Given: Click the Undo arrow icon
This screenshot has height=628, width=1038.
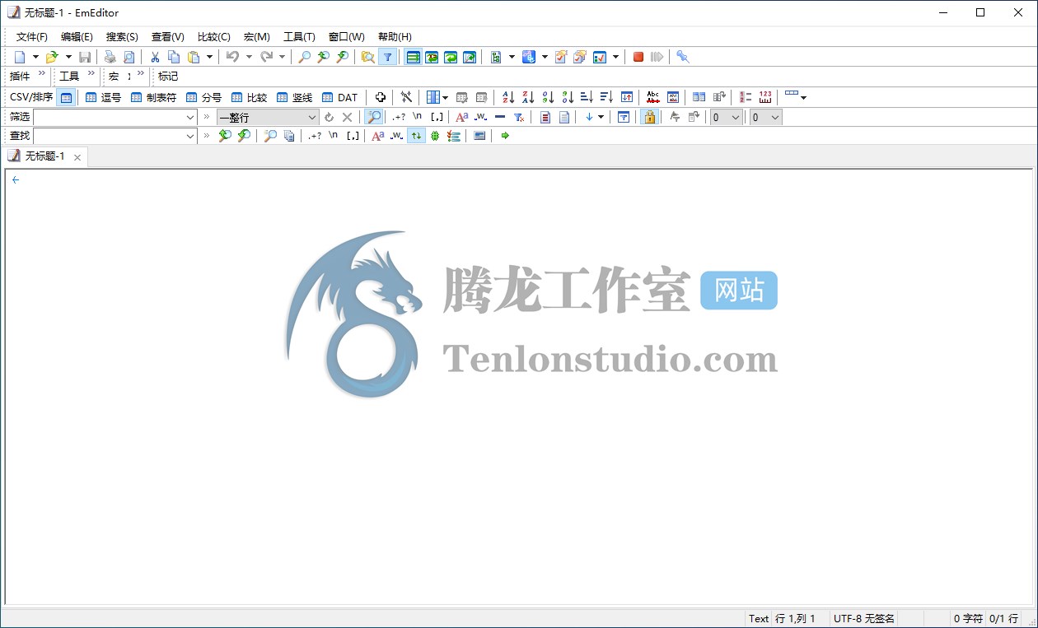Looking at the screenshot, I should [232, 57].
